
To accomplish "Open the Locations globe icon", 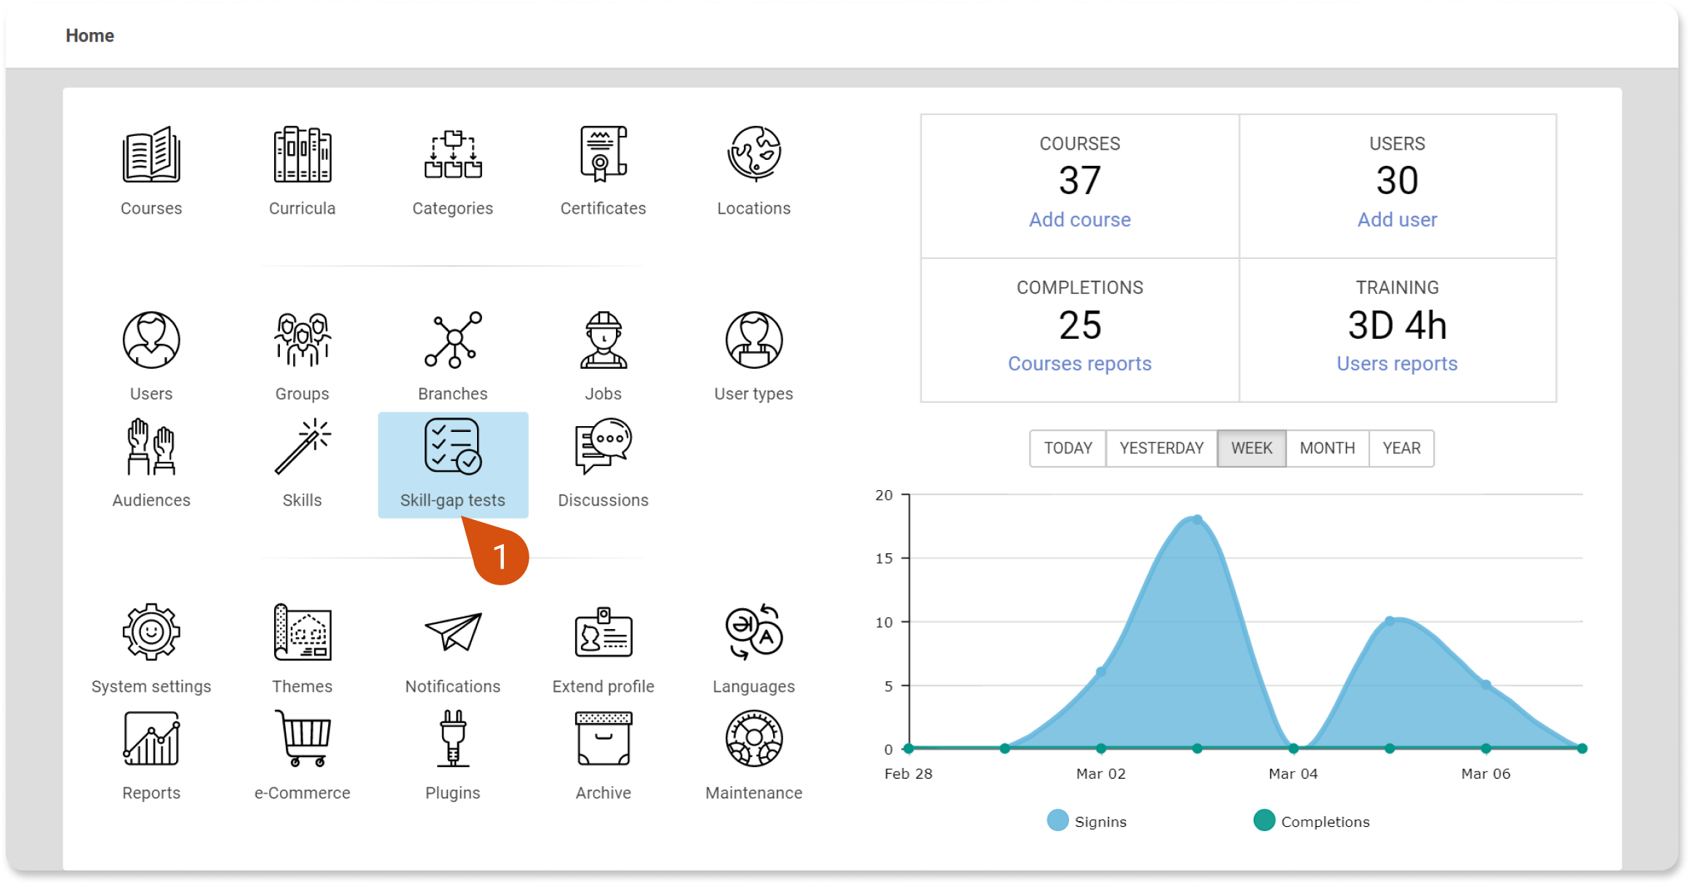I will [x=754, y=154].
